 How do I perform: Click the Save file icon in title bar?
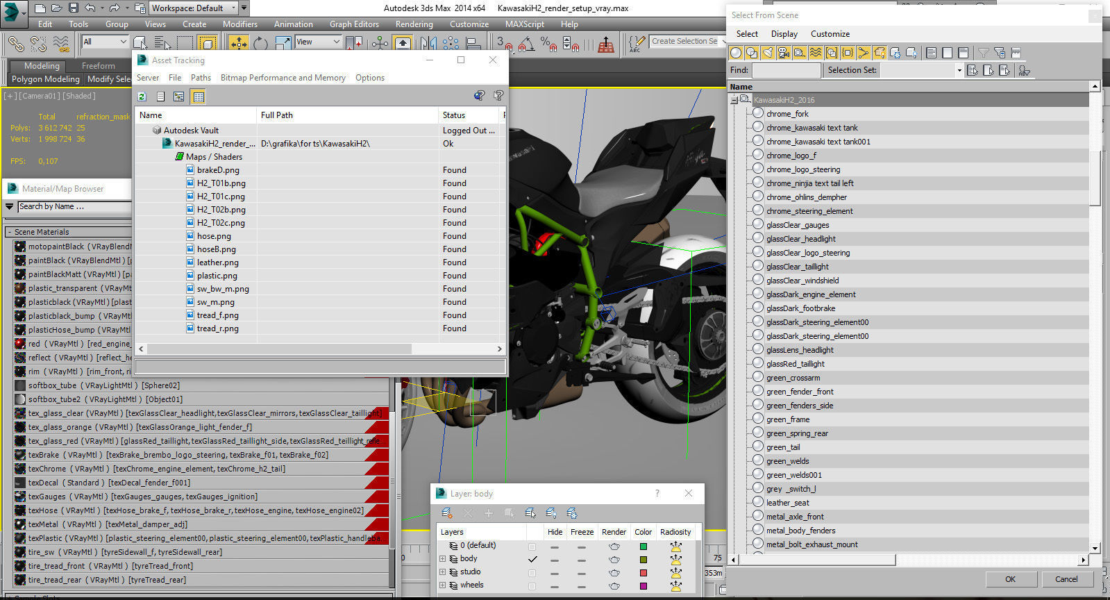pyautogui.click(x=74, y=8)
